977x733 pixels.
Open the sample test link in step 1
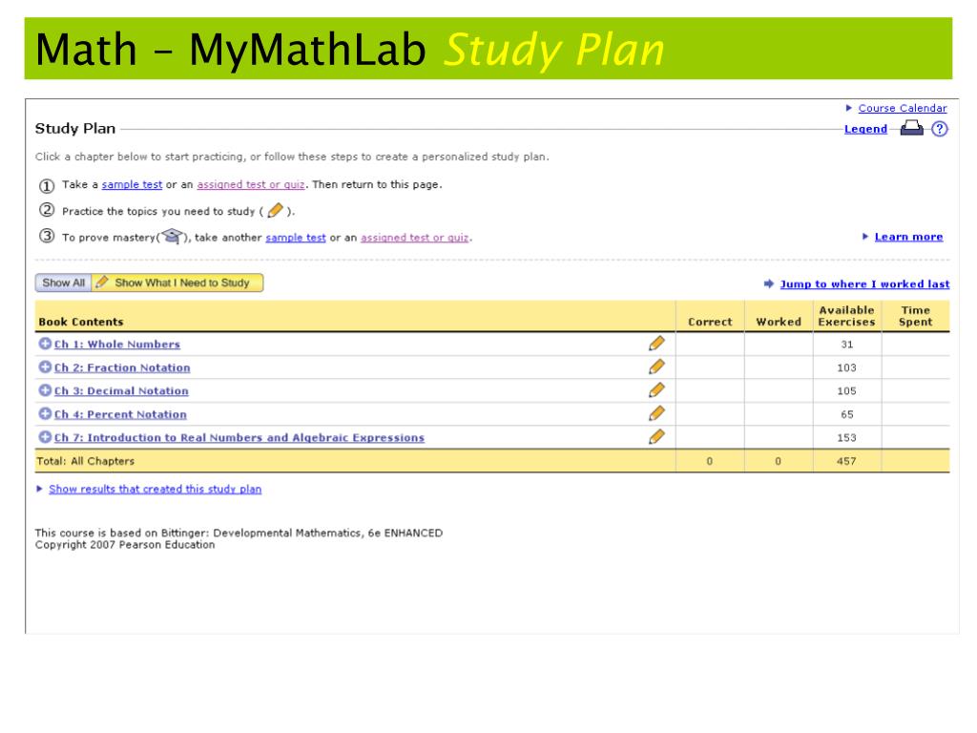click(132, 184)
